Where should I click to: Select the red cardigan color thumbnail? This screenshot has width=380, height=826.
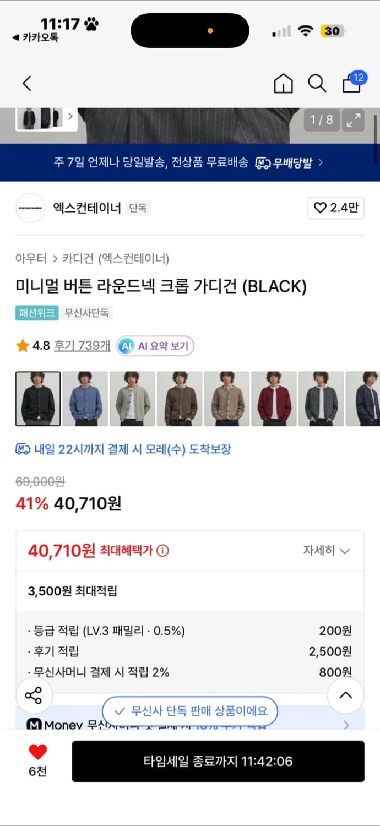coord(274,398)
